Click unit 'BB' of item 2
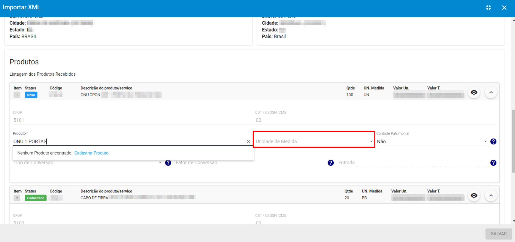Screen dimensions: 515x242 364,198
